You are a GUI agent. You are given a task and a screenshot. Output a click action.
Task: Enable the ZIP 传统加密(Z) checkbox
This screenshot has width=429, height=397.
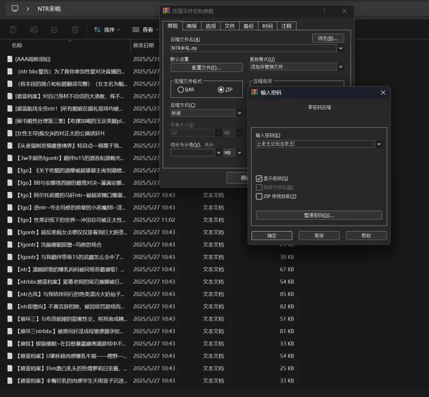pos(259,196)
